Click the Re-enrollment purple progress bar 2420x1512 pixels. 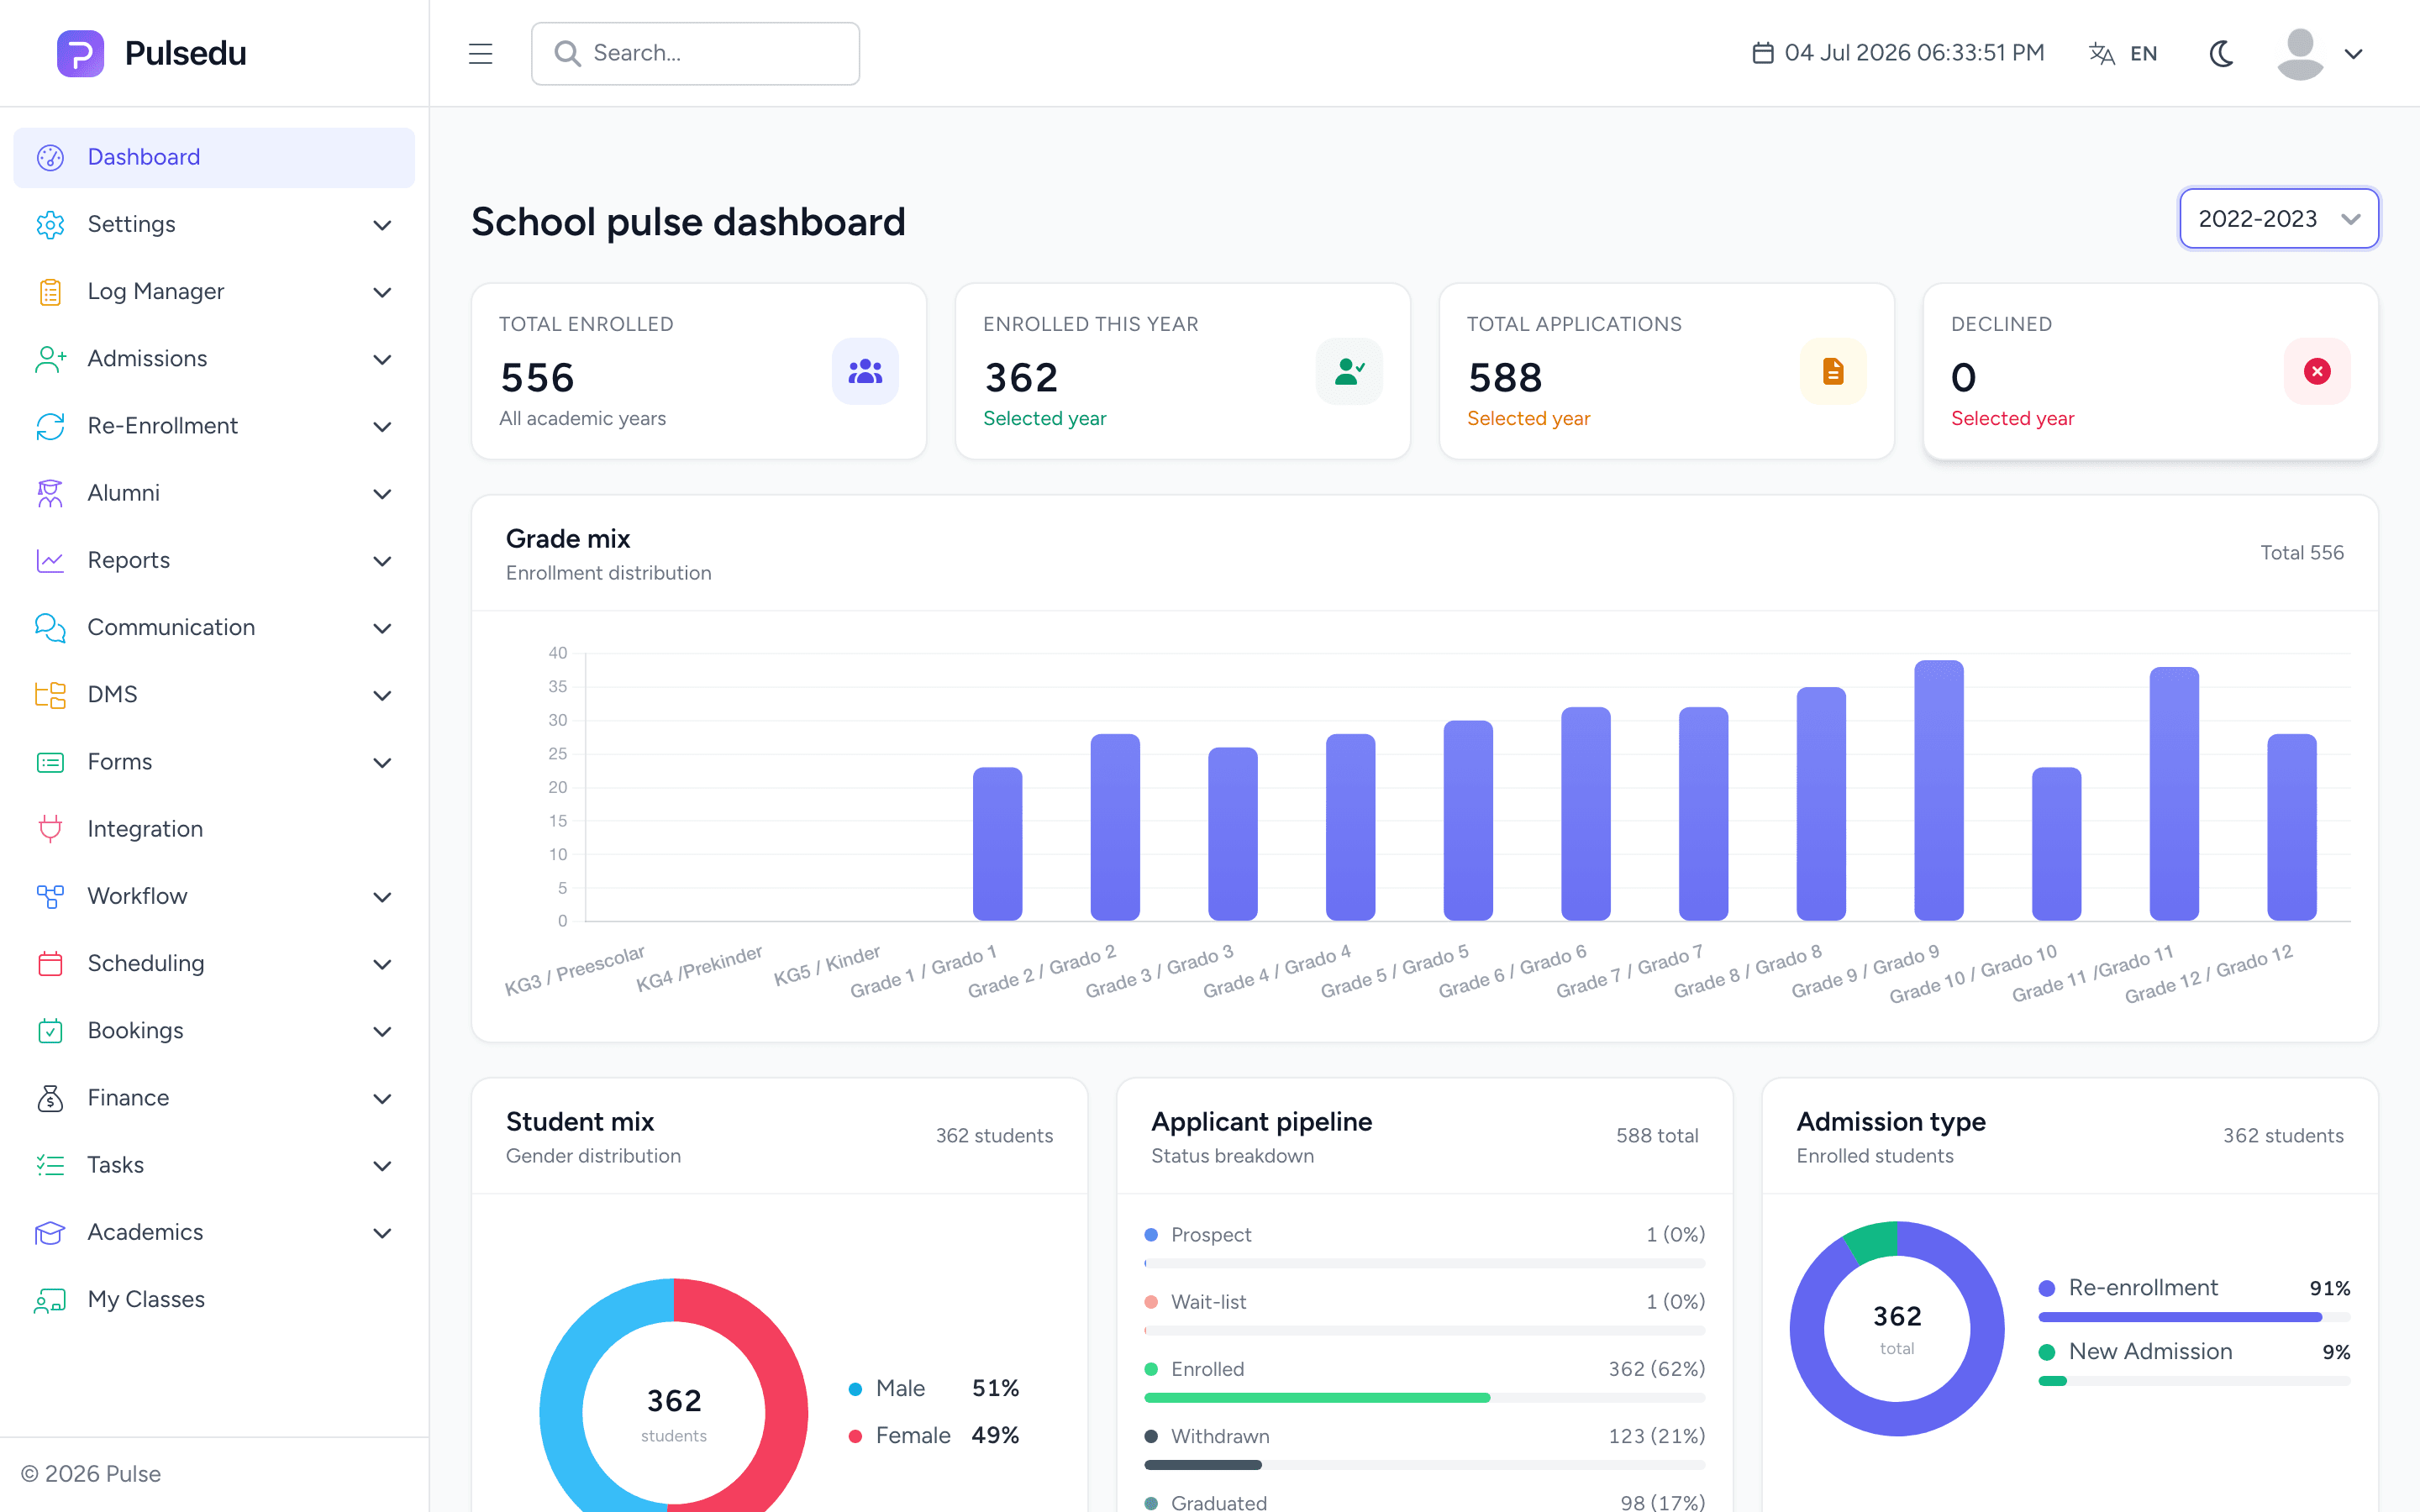click(2180, 1317)
